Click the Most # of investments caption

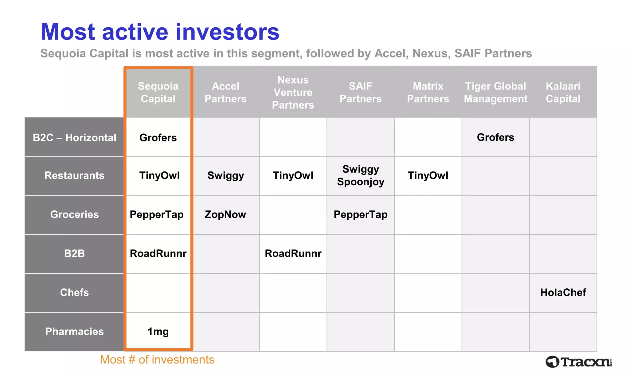[157, 360]
